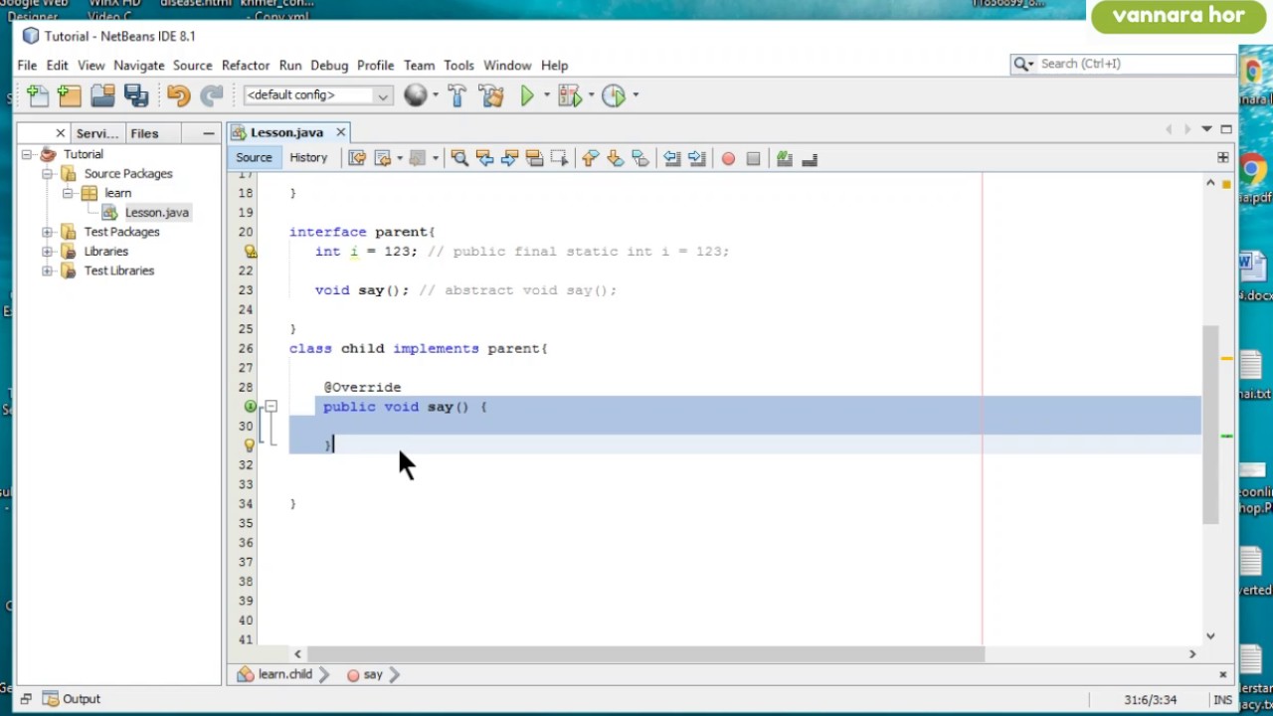Expand the Test Libraries node
The height and width of the screenshot is (716, 1273).
click(47, 270)
